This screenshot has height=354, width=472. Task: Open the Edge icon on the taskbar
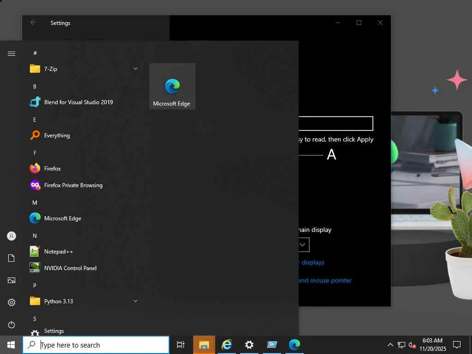click(295, 345)
